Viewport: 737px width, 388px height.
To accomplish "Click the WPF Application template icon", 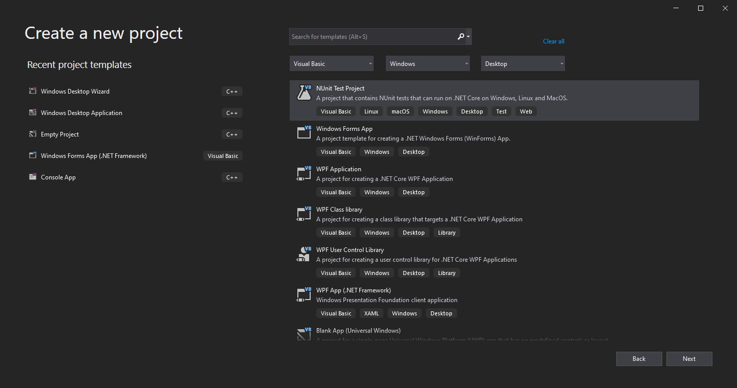I will tap(304, 173).
